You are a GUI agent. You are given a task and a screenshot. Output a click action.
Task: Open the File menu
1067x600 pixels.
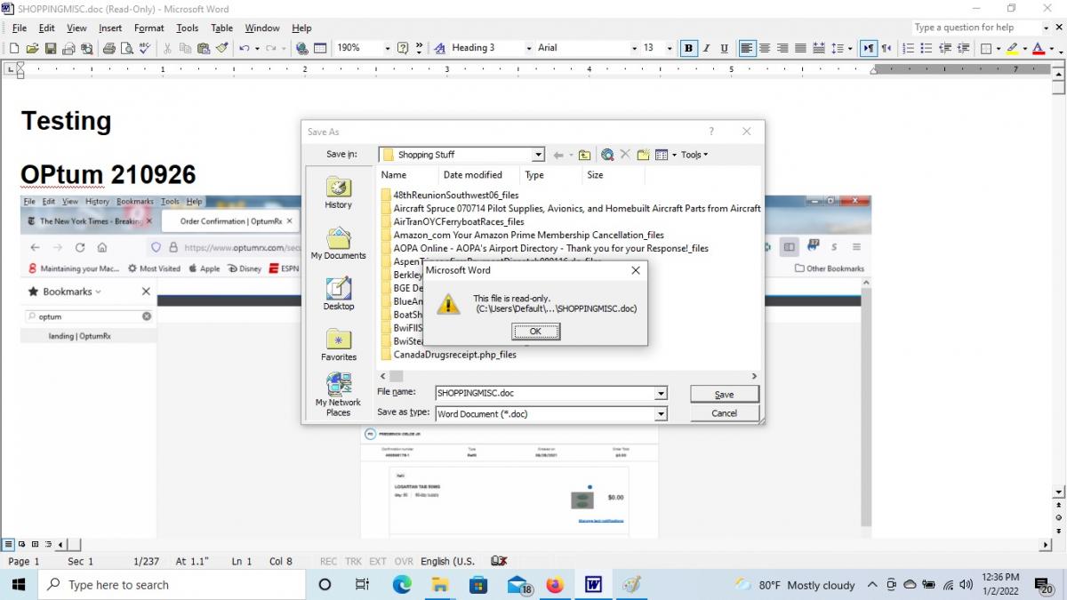click(x=20, y=28)
